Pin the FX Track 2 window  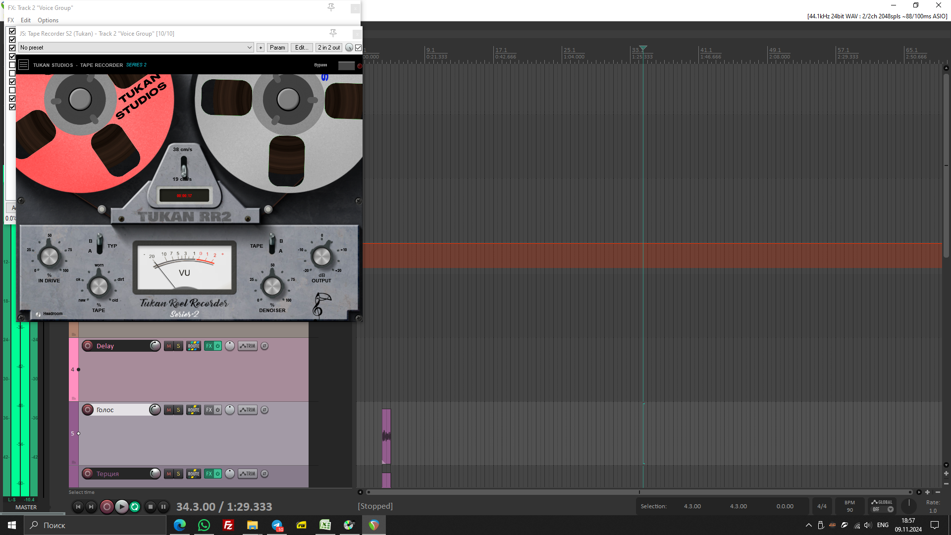[331, 7]
